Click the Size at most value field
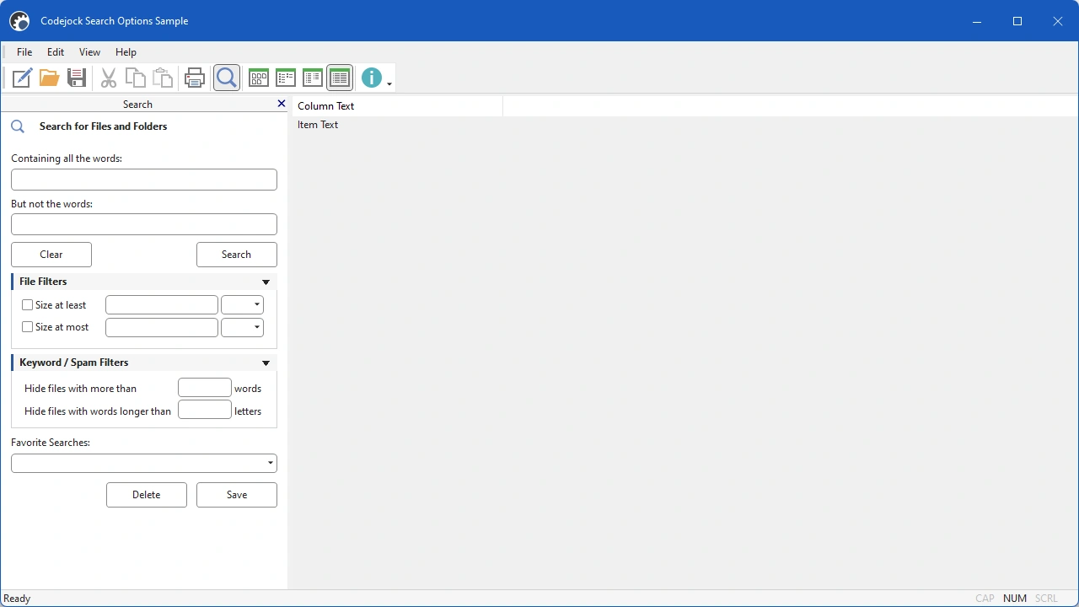1079x607 pixels. pos(162,327)
